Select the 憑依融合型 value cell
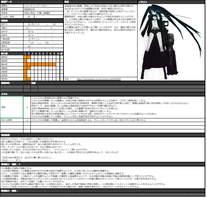Viewport: 207px width, 198px height. click(x=43, y=9)
